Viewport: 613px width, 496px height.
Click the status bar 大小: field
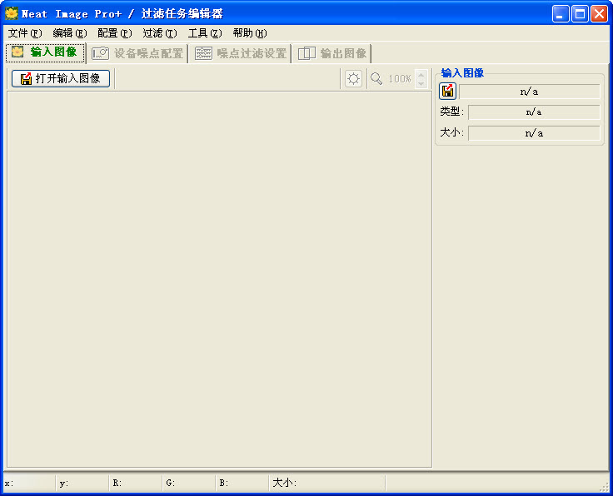coord(327,484)
